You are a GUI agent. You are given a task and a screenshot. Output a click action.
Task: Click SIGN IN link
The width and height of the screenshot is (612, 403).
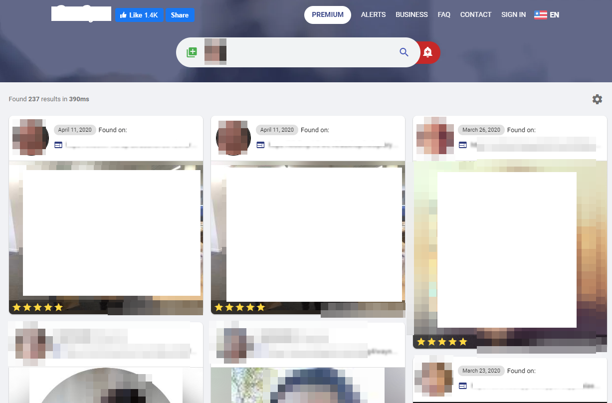[513, 15]
